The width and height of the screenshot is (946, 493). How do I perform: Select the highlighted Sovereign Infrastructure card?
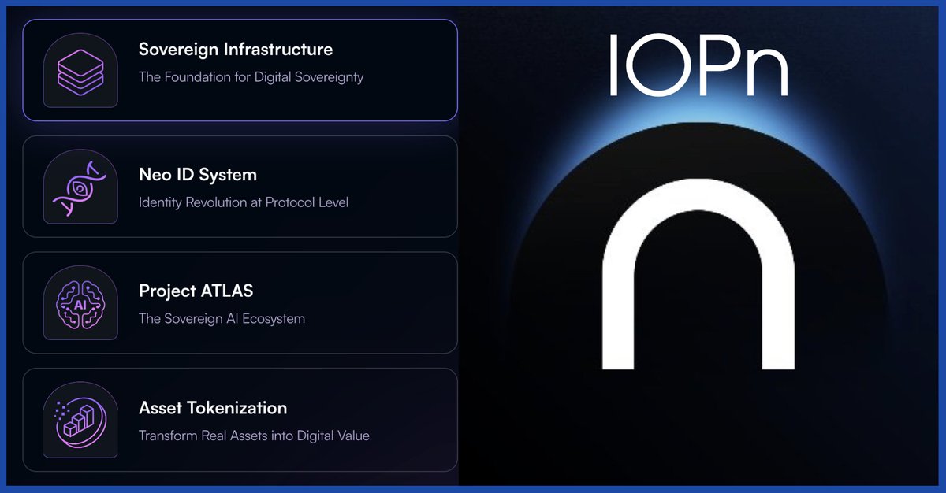[240, 69]
